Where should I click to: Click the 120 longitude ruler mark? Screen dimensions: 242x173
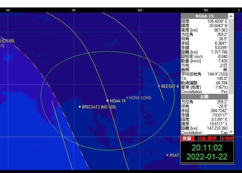pos(140,10)
